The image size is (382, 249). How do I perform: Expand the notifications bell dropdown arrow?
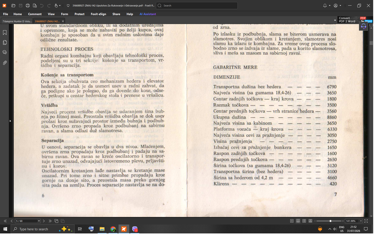point(329,5)
